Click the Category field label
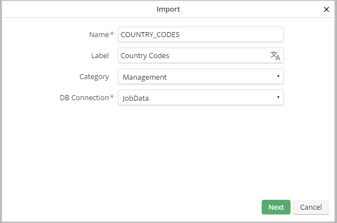Image resolution: width=337 pixels, height=223 pixels. [94, 77]
